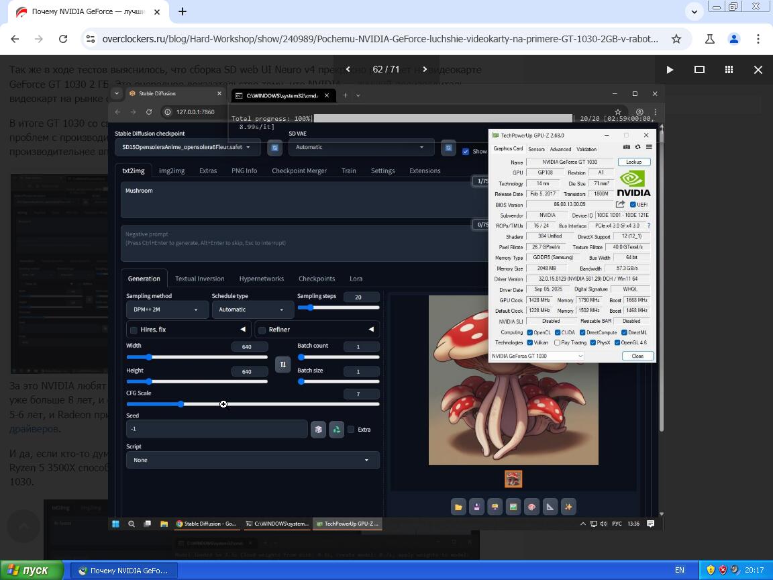The width and height of the screenshot is (773, 580).
Task: Toggle the OpenCL checkbox in GPU-Z
Action: [x=529, y=332]
